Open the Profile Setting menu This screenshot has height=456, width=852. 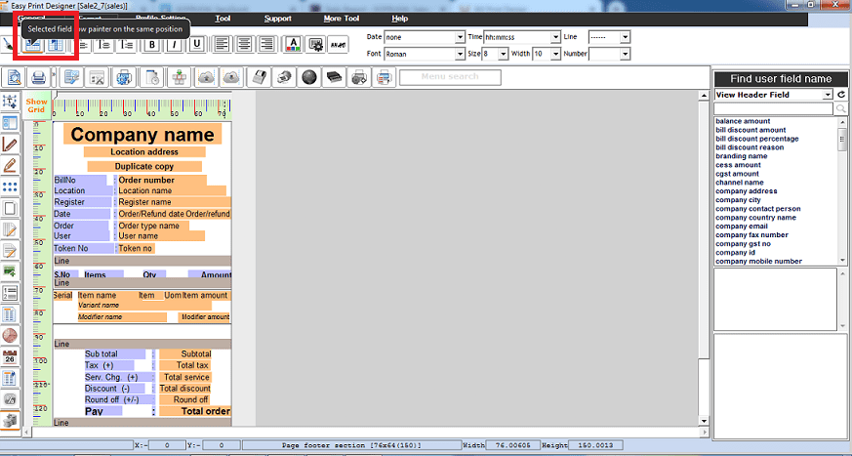coord(161,19)
